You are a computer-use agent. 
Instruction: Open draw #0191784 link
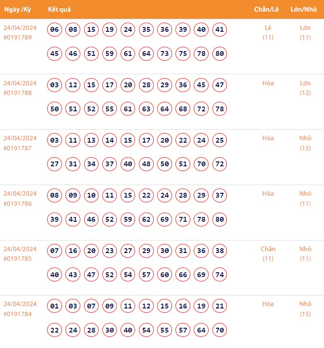pos(17,314)
